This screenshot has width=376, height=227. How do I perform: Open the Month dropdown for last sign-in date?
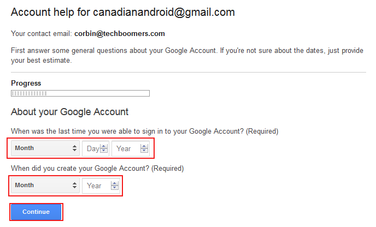point(45,148)
